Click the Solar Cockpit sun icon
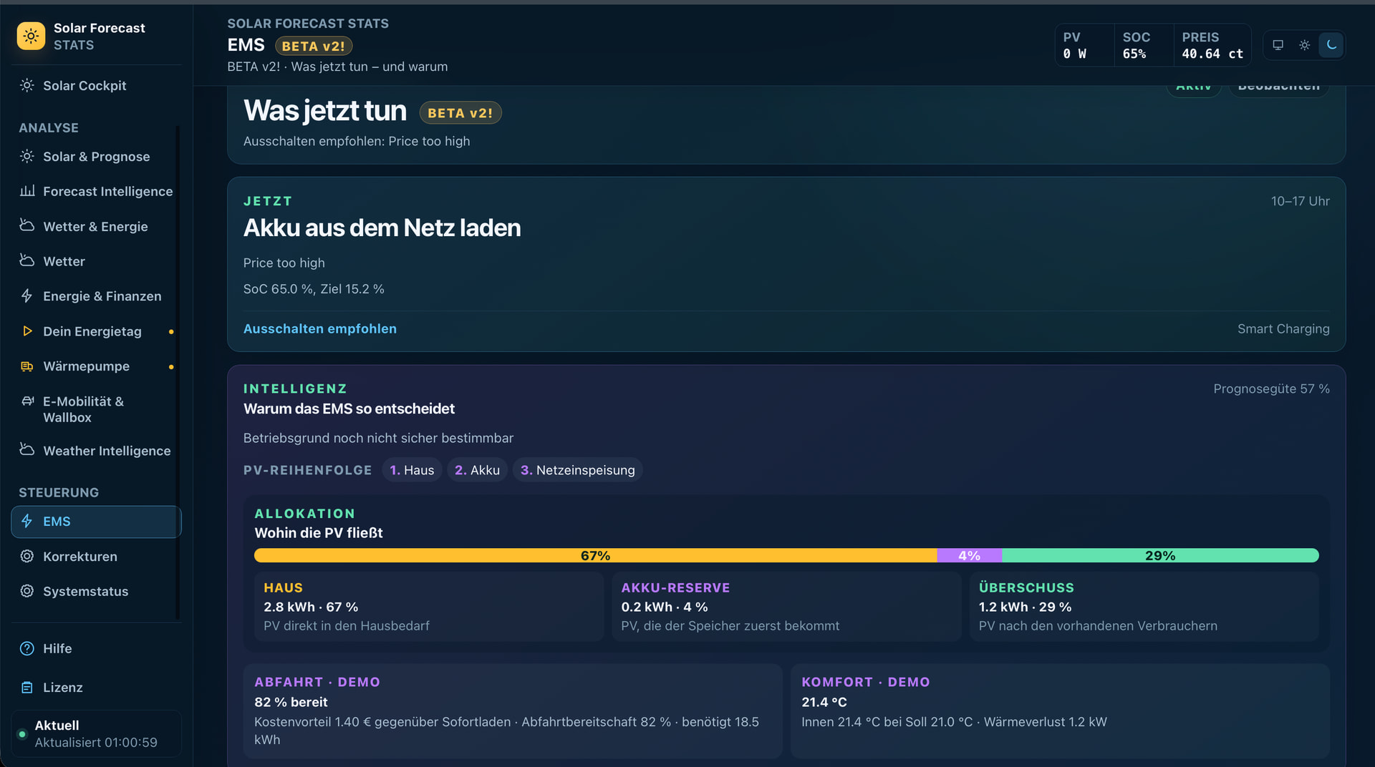Screen dimensions: 1375x767 27,85
